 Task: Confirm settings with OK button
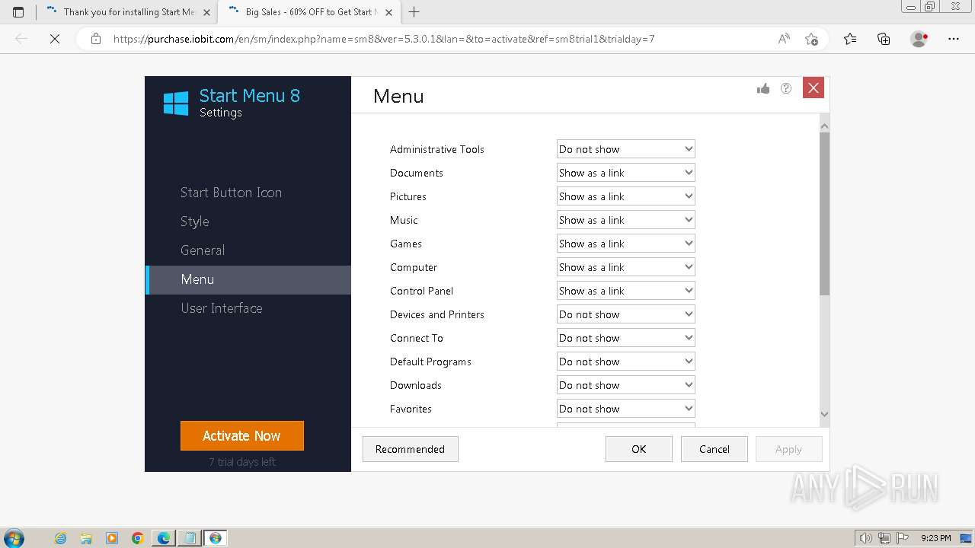(x=639, y=449)
